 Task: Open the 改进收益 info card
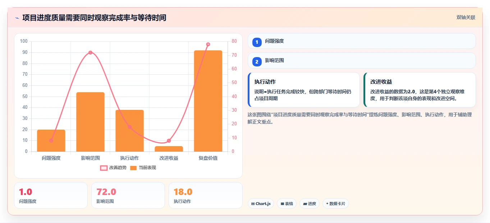tap(420, 90)
